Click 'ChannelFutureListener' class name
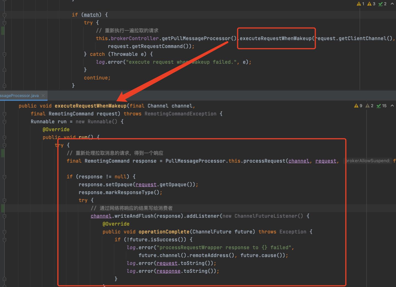This screenshot has height=287, width=396. [x=266, y=216]
